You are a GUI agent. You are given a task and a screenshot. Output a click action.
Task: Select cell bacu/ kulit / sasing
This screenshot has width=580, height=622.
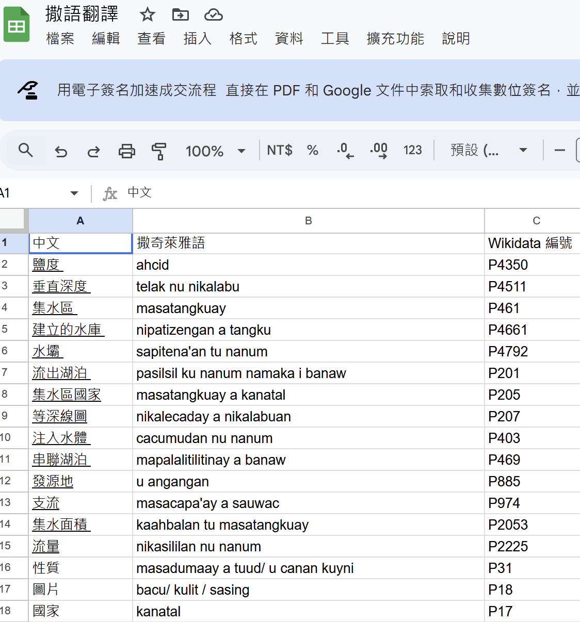(x=309, y=590)
